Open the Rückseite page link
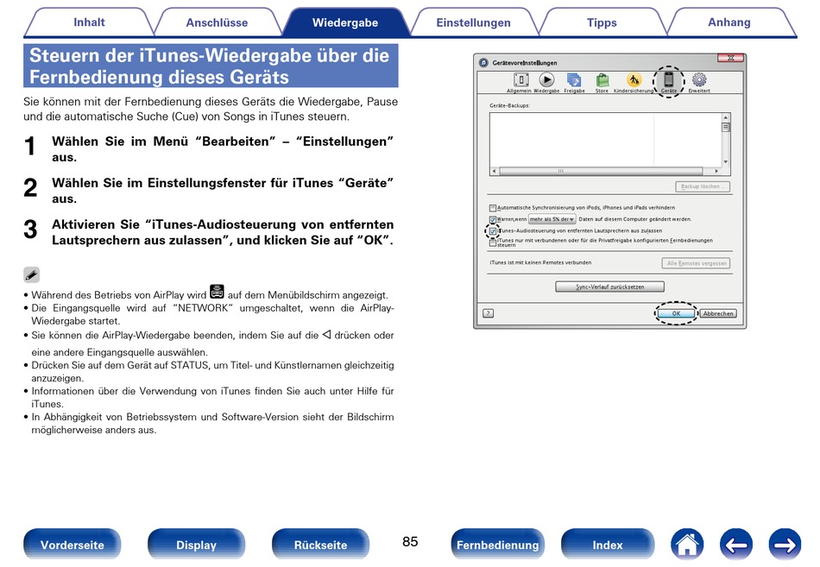 coord(320,545)
